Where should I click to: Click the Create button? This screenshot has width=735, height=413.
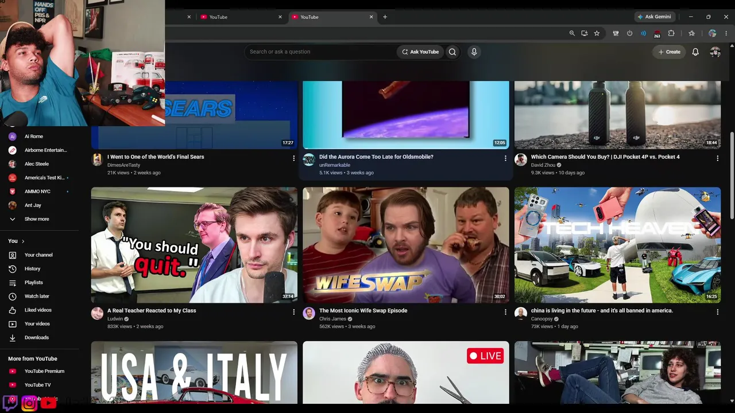tap(669, 52)
